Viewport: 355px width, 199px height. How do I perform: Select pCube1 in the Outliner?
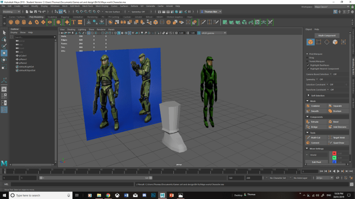coord(23,56)
